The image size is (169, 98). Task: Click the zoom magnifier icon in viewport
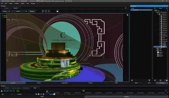click(127, 15)
